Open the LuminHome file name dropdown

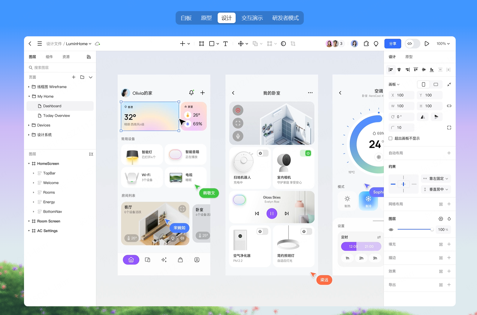[x=79, y=44]
